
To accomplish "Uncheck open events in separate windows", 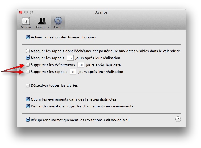I will coord(28,99).
